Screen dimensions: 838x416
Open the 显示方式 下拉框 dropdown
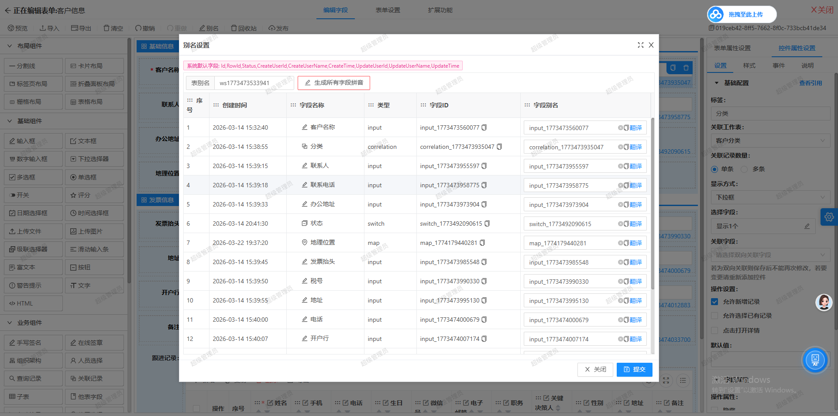pyautogui.click(x=770, y=197)
